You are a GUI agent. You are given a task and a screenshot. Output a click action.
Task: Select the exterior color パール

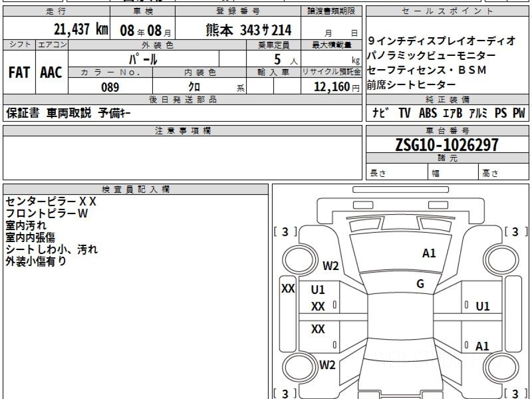pyautogui.click(x=143, y=59)
